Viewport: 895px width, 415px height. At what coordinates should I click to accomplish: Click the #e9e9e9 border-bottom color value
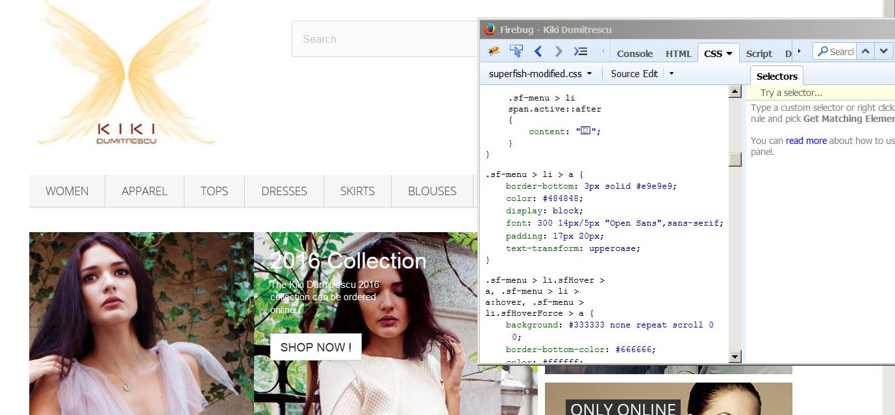[x=653, y=186]
